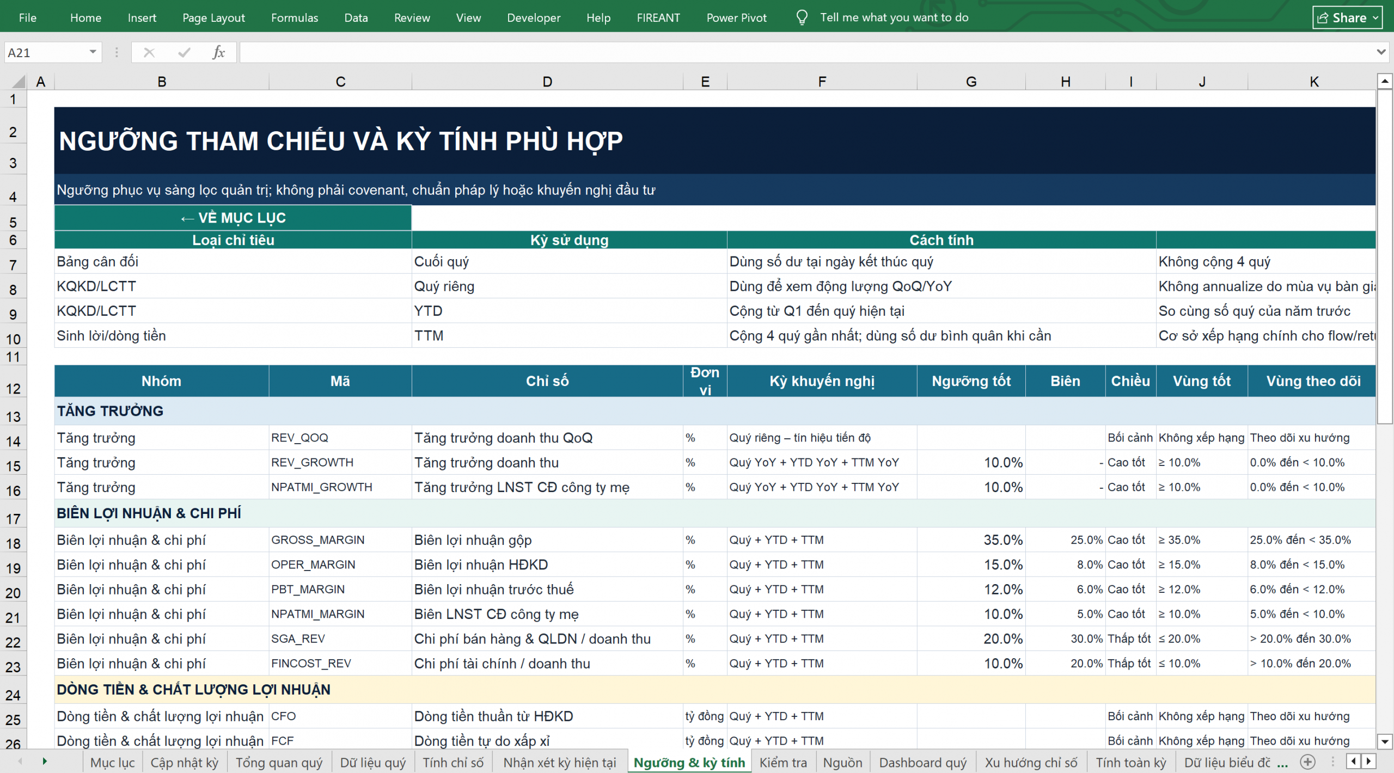The width and height of the screenshot is (1394, 773).
Task: Click the Insert Function fx icon
Action: 218,52
